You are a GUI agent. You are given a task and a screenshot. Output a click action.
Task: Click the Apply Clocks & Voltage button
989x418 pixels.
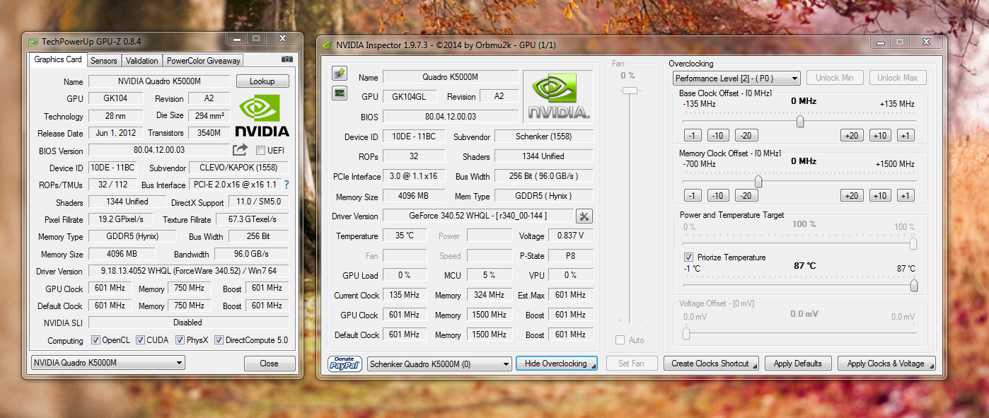[886, 364]
